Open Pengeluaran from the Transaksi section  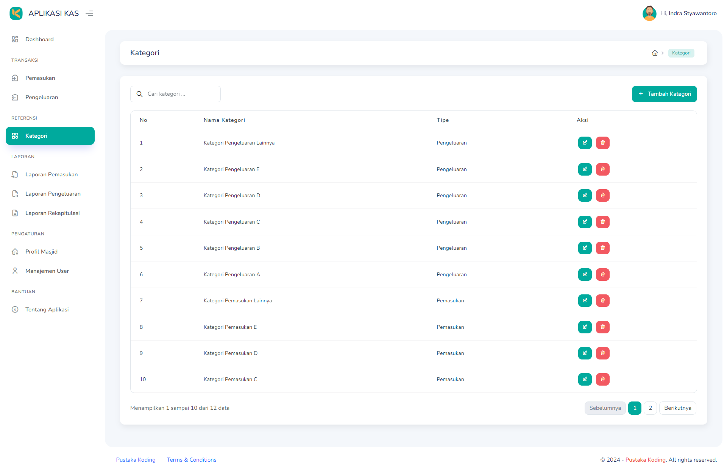42,97
